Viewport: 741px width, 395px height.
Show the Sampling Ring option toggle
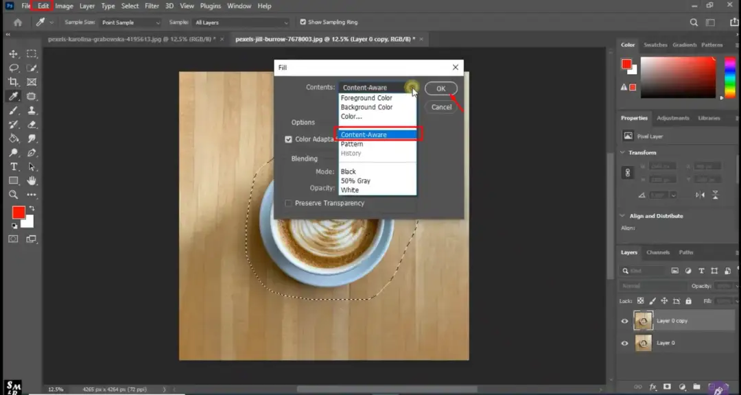point(302,21)
